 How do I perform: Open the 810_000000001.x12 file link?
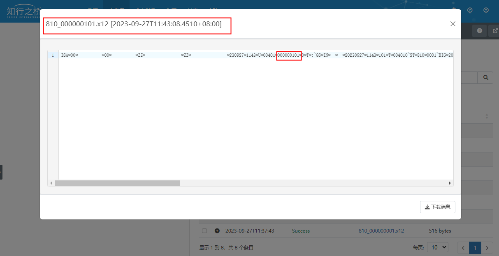tap(381, 231)
